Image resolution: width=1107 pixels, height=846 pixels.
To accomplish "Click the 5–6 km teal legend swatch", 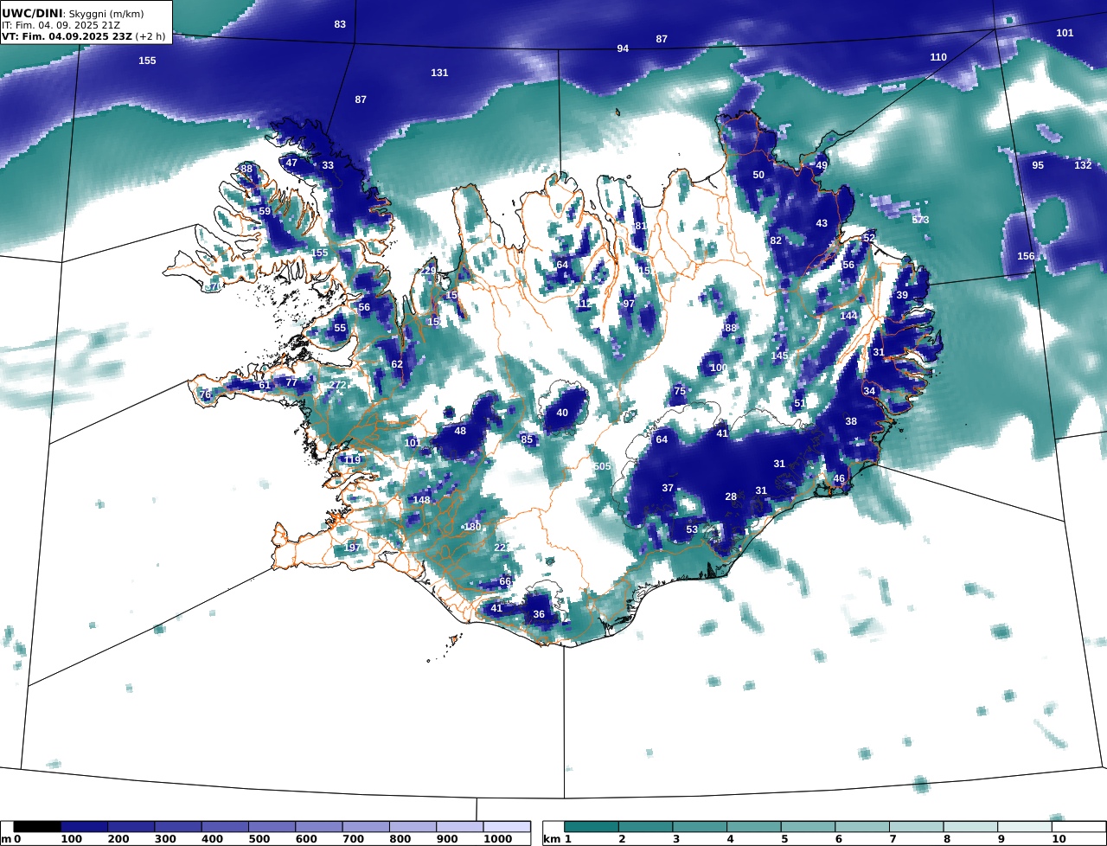I will click(x=808, y=827).
